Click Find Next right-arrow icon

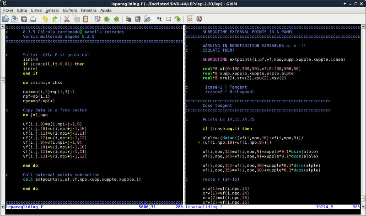pos(107,19)
